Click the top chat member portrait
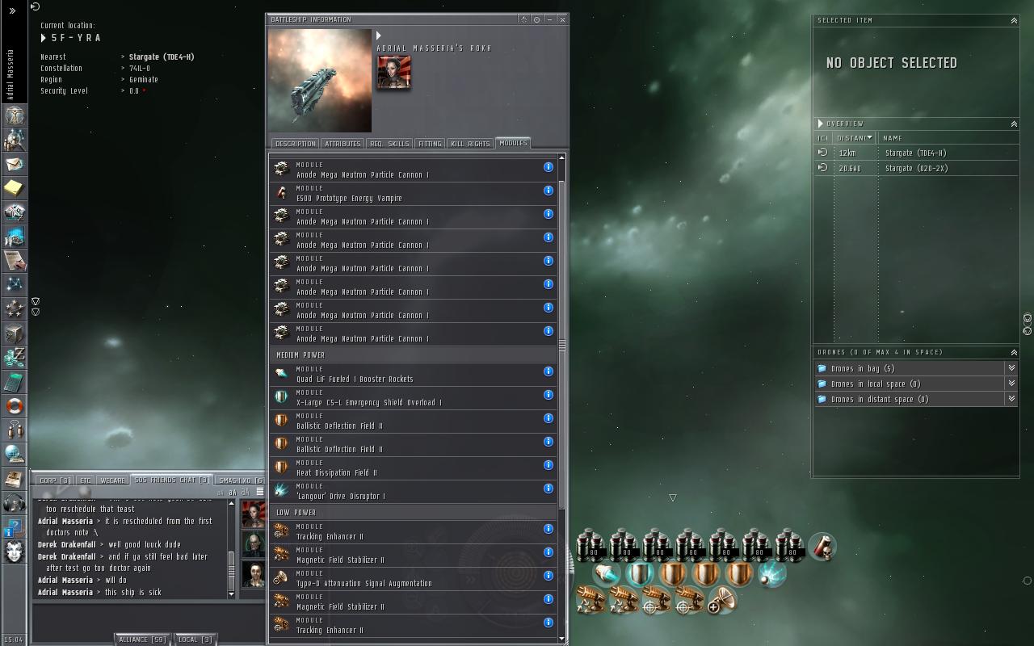 click(x=253, y=514)
